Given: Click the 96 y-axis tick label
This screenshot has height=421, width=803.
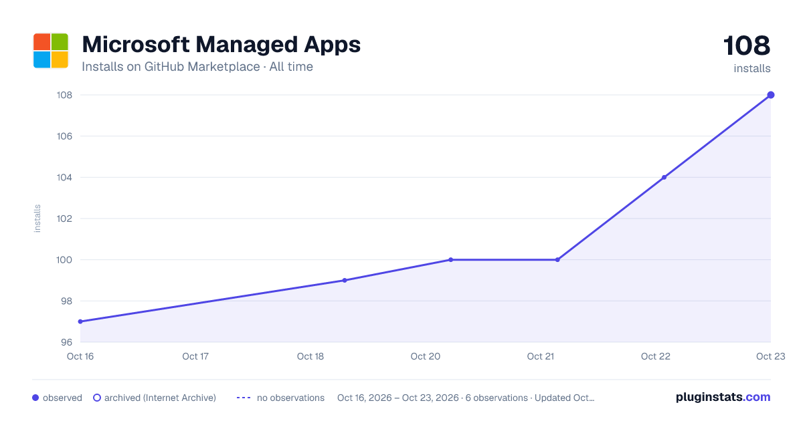Looking at the screenshot, I should click(x=66, y=342).
